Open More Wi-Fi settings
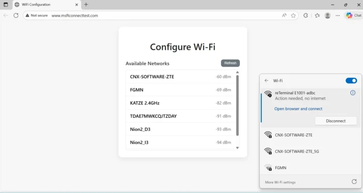This screenshot has width=363, height=193. point(280,182)
